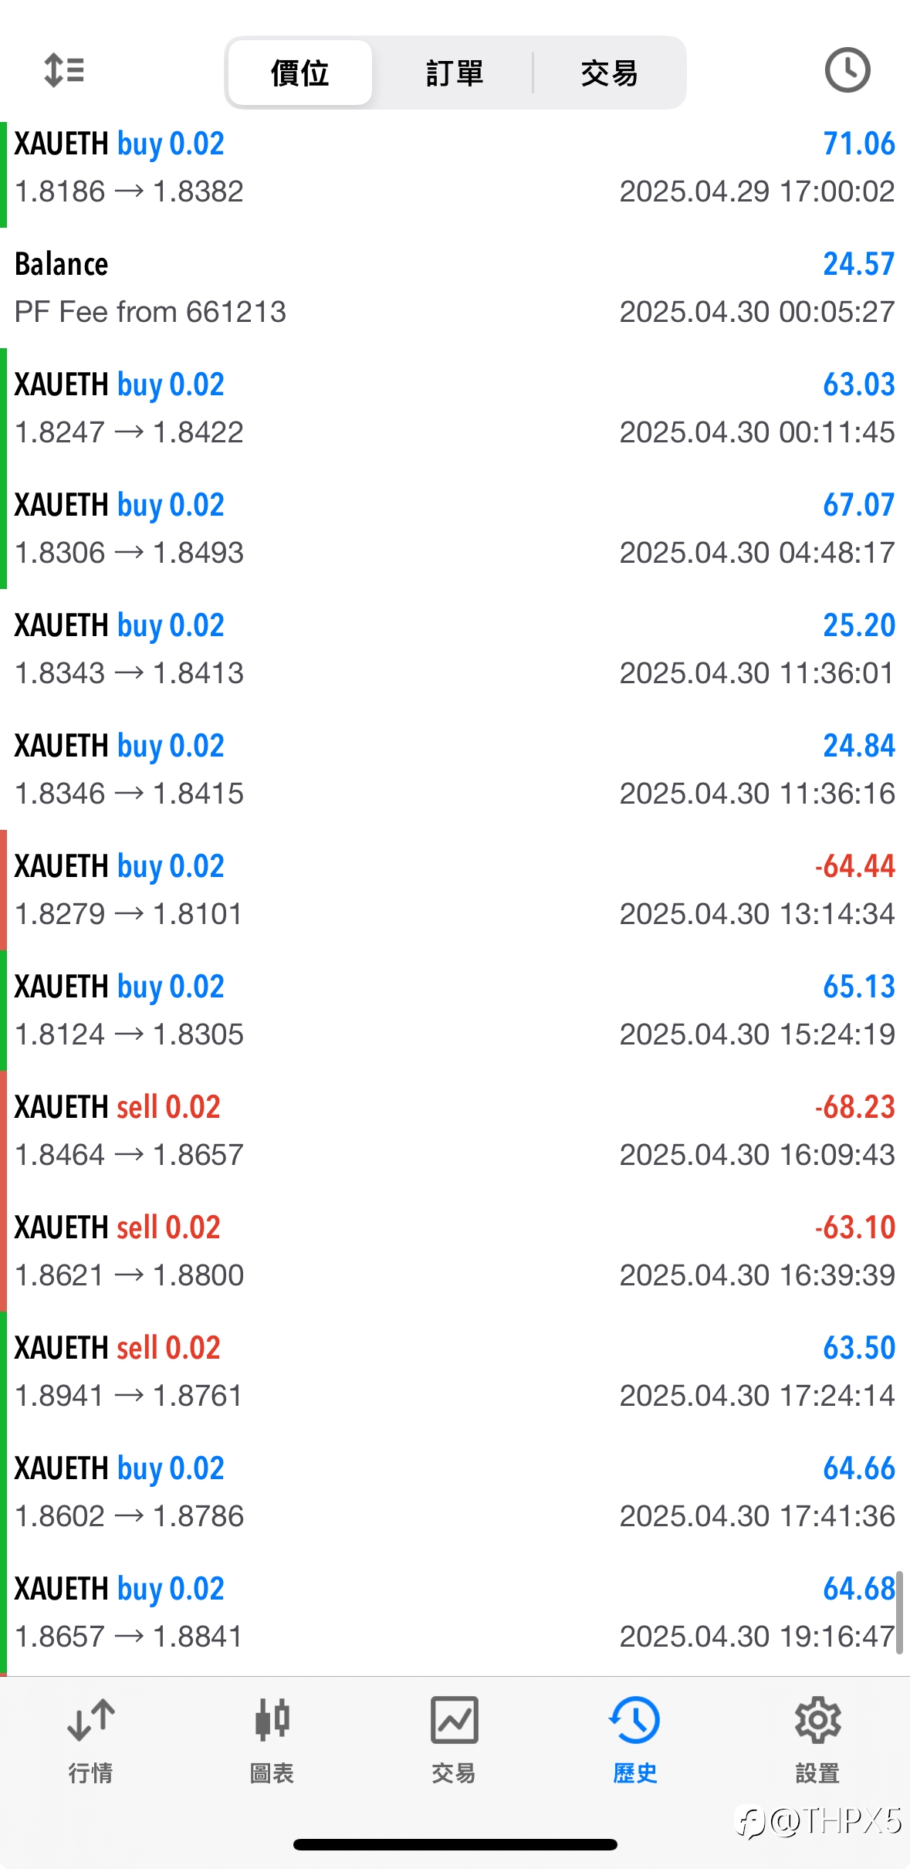Image resolution: width=910 pixels, height=1869 pixels.
Task: Open 圖表 chart in bottom bar
Action: [272, 1740]
